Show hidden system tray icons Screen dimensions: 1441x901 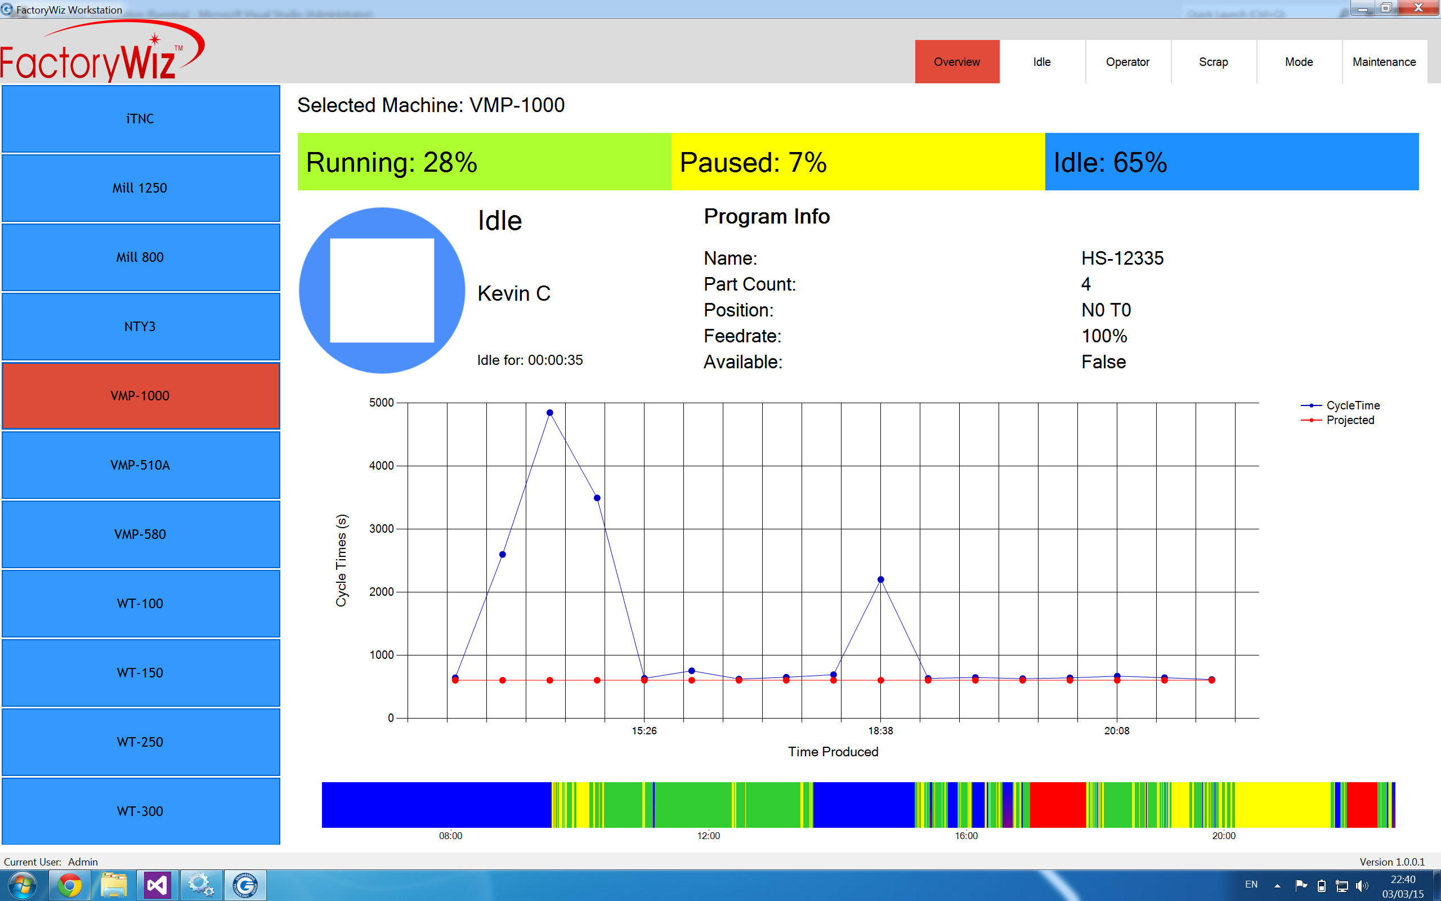1277,885
